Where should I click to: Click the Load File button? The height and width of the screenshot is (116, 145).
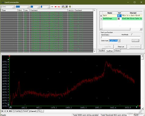point(108,47)
